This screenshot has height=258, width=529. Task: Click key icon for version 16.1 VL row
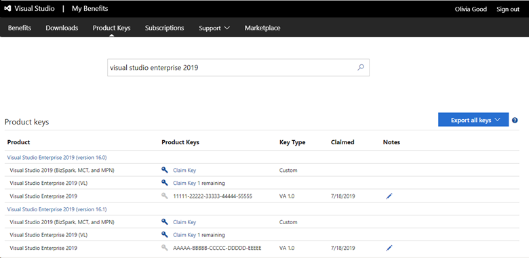165,234
